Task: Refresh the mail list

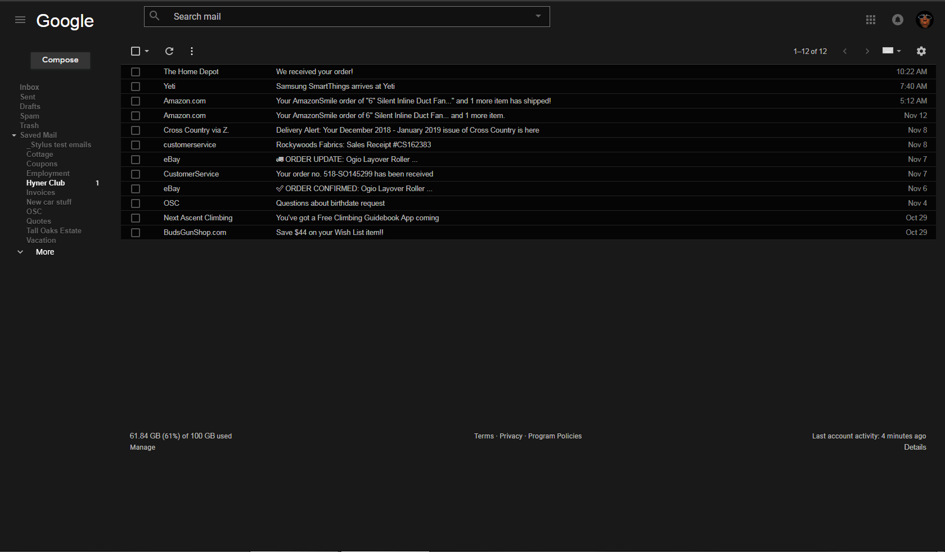Action: (x=169, y=51)
